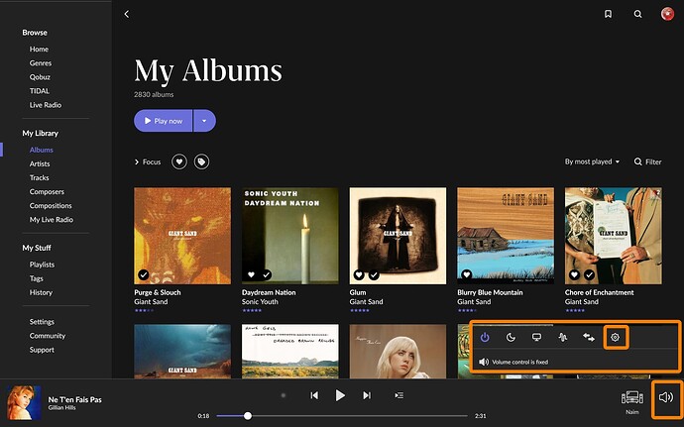Skip to the next track
The height and width of the screenshot is (427, 684).
click(367, 395)
